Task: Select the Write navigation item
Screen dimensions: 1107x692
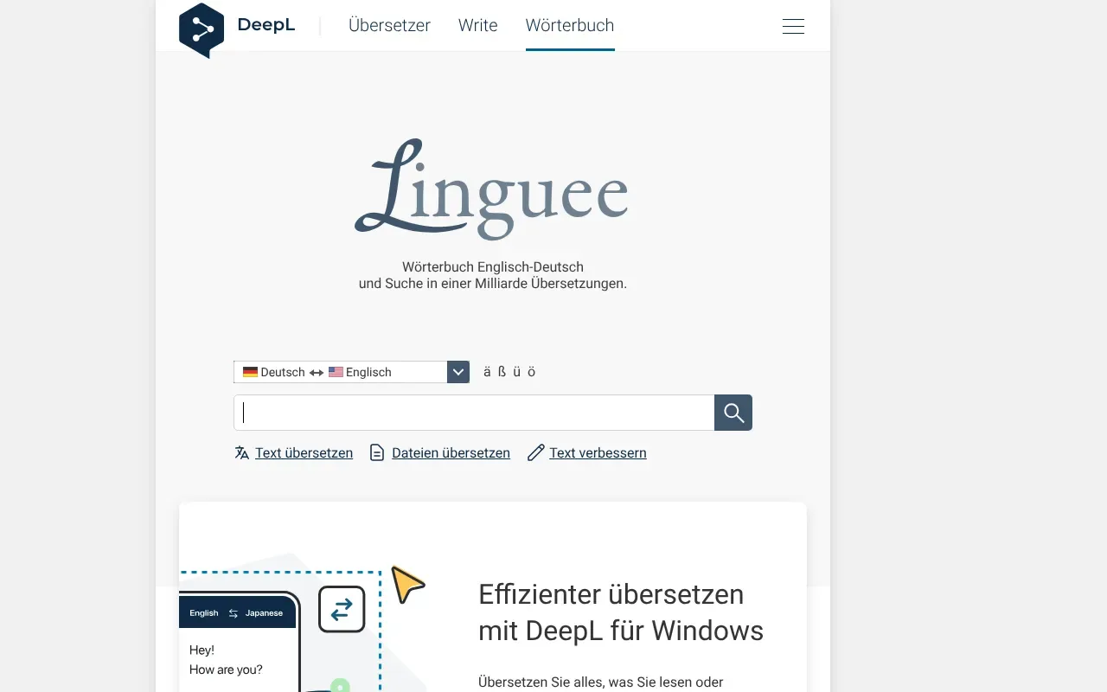Action: 477,25
